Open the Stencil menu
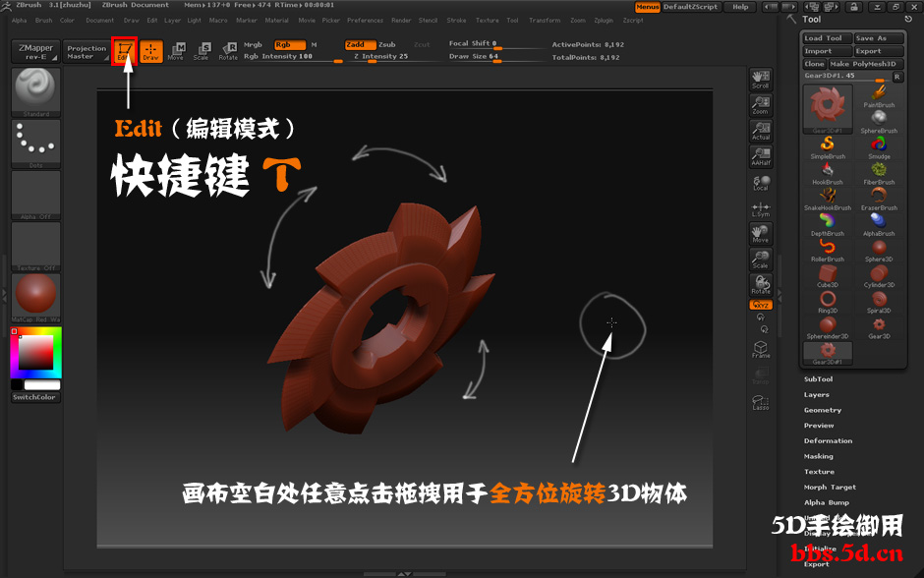Screen dimensions: 924x578 (x=428, y=20)
